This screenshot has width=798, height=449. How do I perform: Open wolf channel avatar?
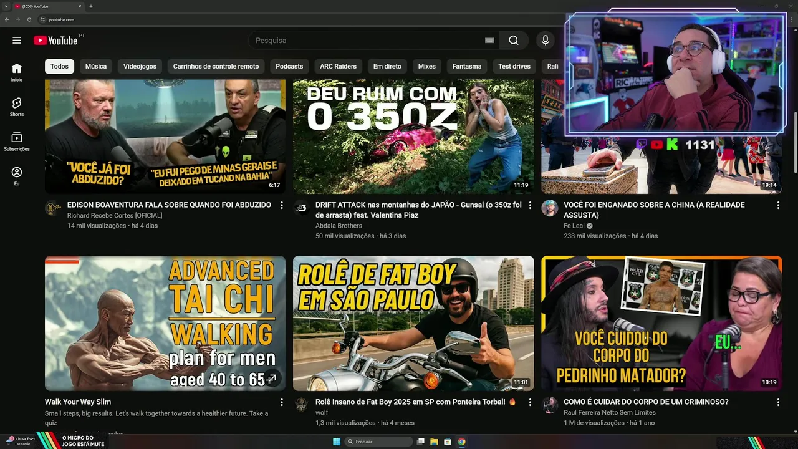pos(301,405)
